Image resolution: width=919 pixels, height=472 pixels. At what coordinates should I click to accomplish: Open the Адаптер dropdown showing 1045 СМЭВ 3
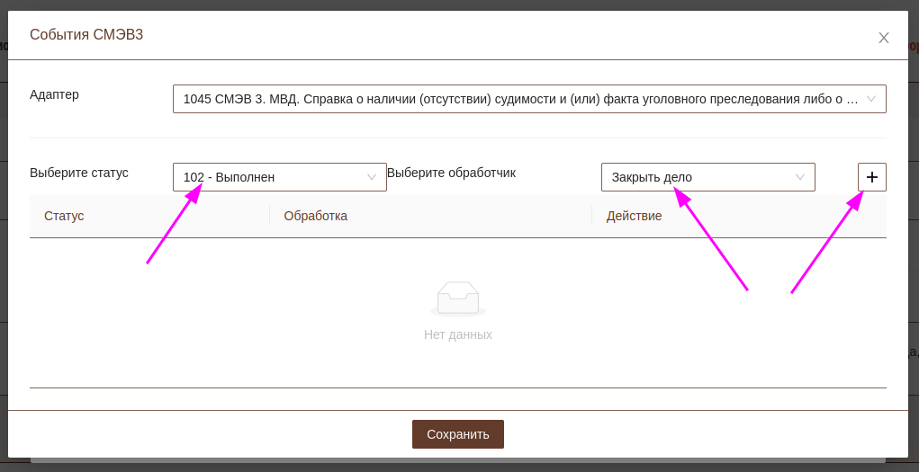pos(522,99)
